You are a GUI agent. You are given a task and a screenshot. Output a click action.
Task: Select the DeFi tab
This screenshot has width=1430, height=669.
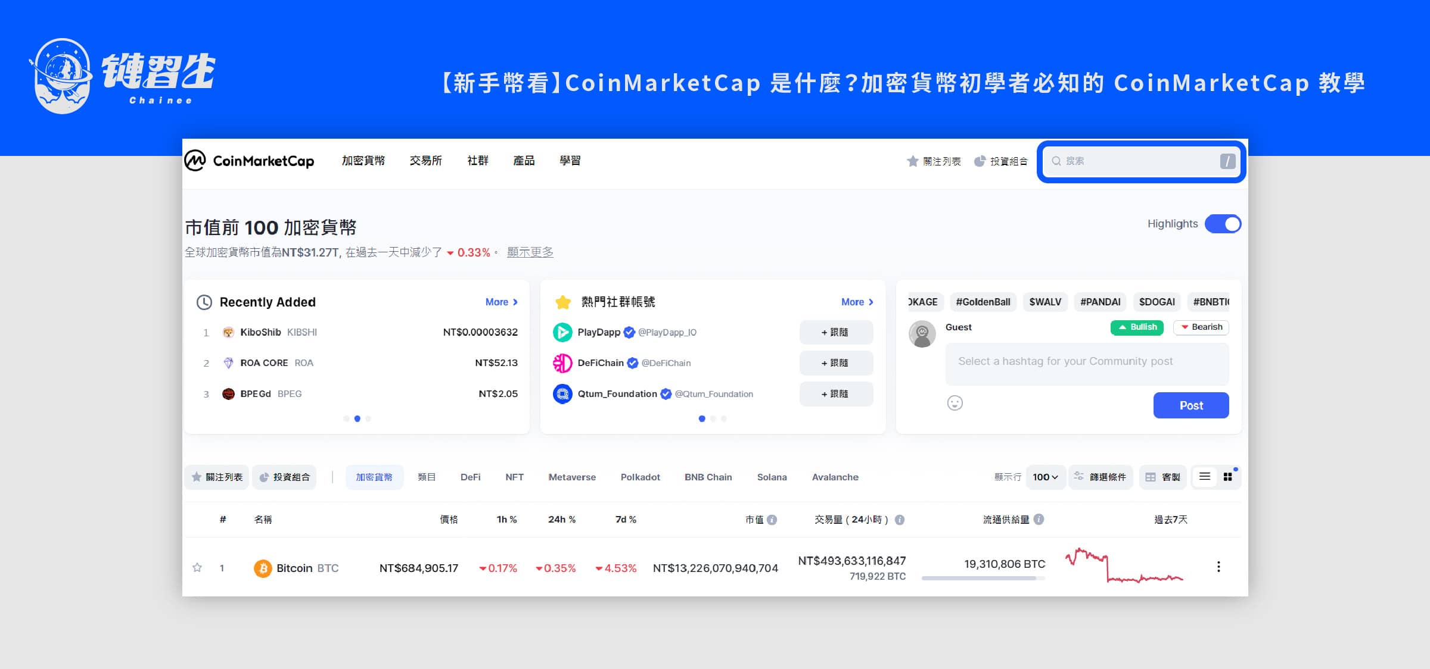pos(471,477)
